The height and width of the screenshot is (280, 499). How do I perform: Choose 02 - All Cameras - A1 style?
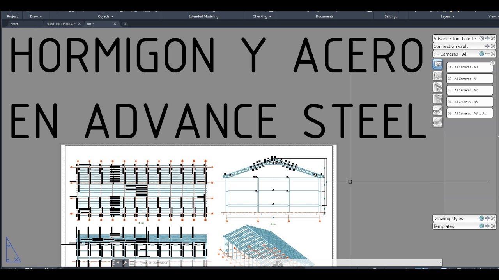coord(469,79)
